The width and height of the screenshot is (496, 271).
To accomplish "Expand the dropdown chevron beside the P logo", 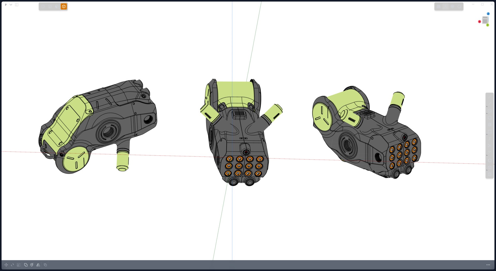I will click(x=11, y=5).
